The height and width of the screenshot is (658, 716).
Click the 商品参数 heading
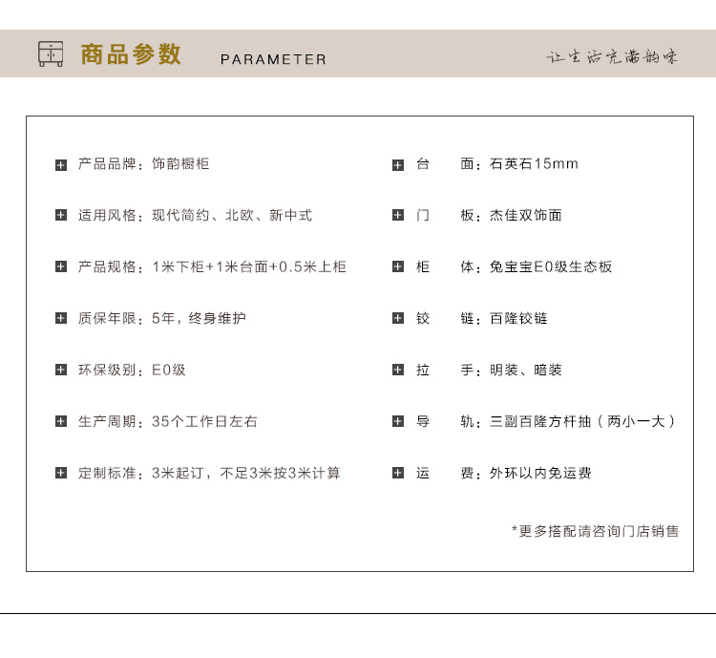(x=131, y=54)
